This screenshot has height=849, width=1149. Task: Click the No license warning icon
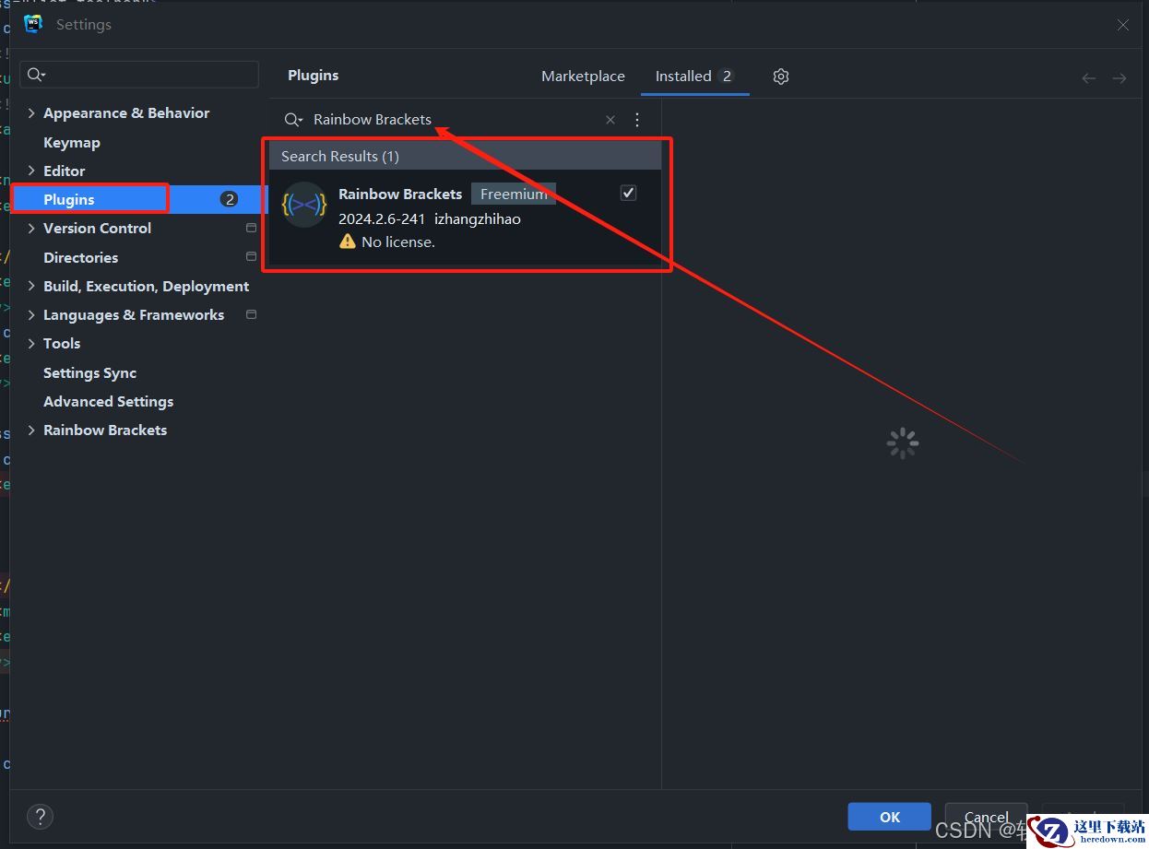click(x=348, y=242)
